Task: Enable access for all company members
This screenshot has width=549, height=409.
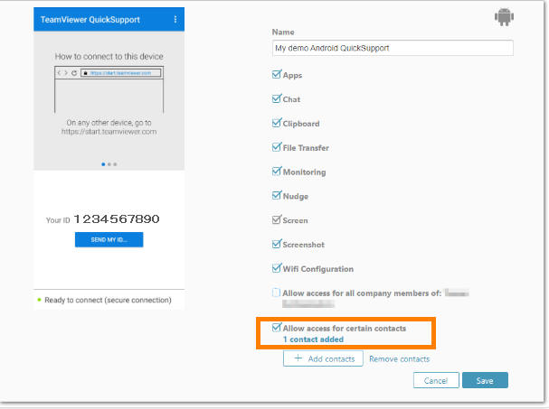Action: [x=277, y=293]
